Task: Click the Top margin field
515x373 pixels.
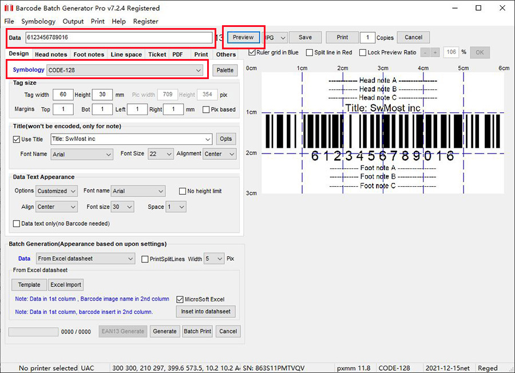Action: tap(63, 109)
